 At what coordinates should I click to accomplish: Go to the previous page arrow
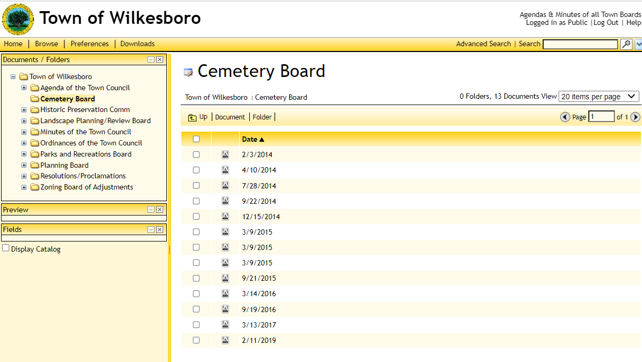coord(565,117)
